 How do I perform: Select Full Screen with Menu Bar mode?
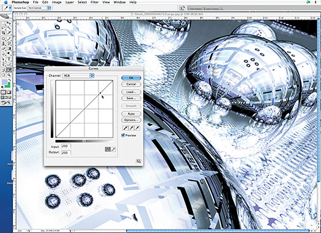click(x=6, y=97)
